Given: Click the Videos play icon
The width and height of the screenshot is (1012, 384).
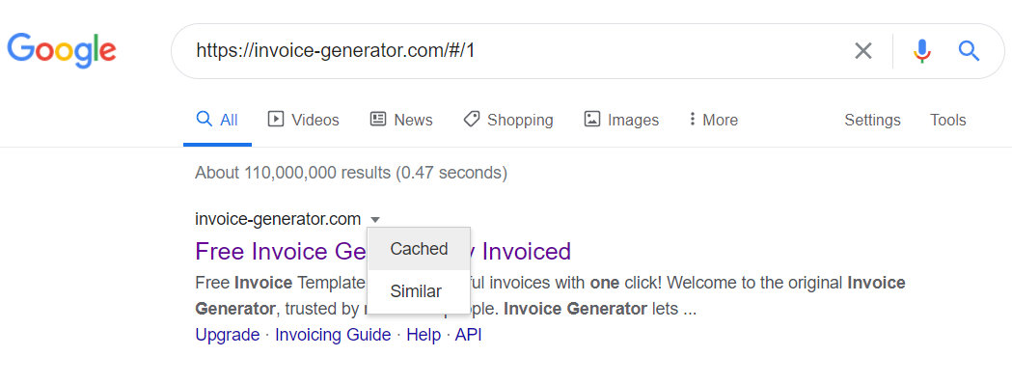Looking at the screenshot, I should 276,119.
